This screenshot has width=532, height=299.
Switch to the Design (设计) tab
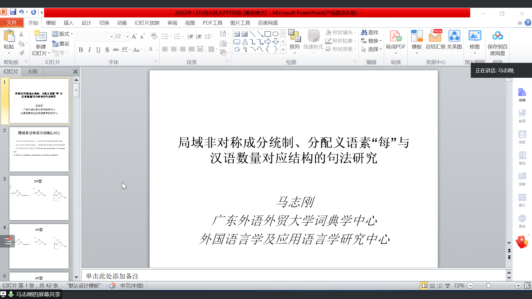(x=86, y=23)
